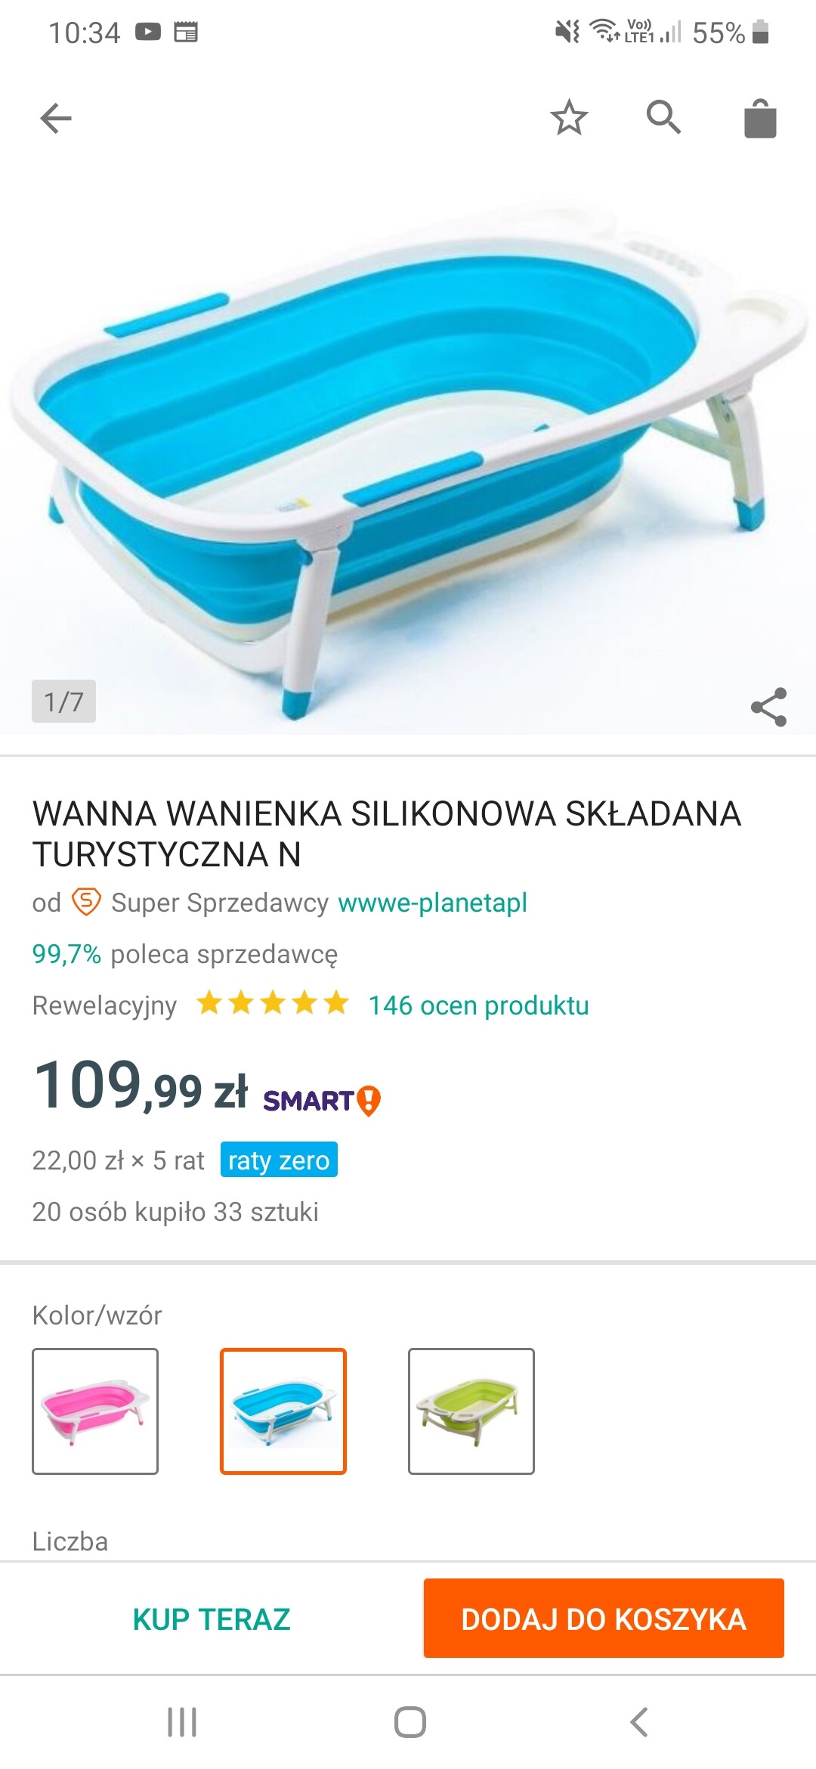
Task: Open the main blue bathtub product image
Action: click(x=408, y=454)
